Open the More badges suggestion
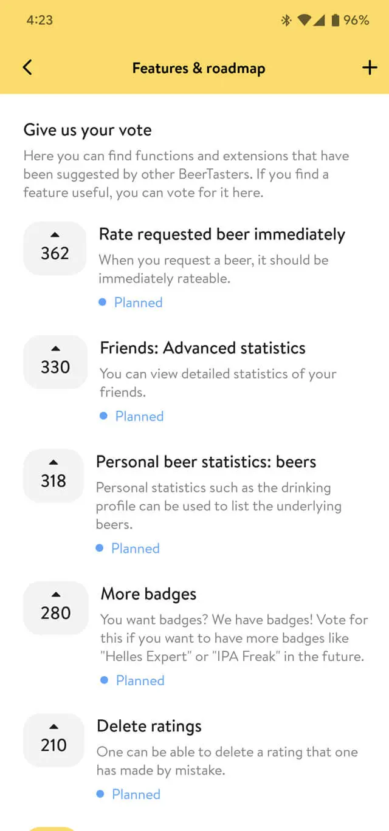 pos(149,593)
